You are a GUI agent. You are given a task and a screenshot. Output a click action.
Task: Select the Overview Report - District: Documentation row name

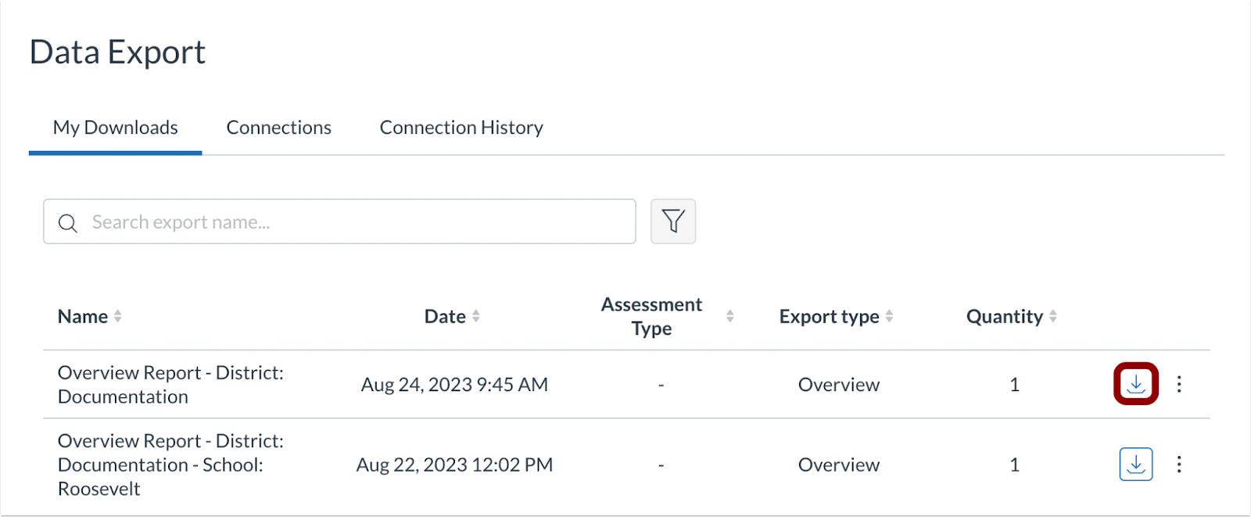[x=170, y=384]
